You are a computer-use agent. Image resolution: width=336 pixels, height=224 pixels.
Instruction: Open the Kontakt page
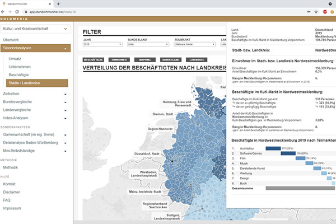click(x=9, y=184)
